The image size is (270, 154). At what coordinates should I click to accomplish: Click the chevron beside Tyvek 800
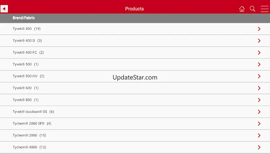point(259,100)
